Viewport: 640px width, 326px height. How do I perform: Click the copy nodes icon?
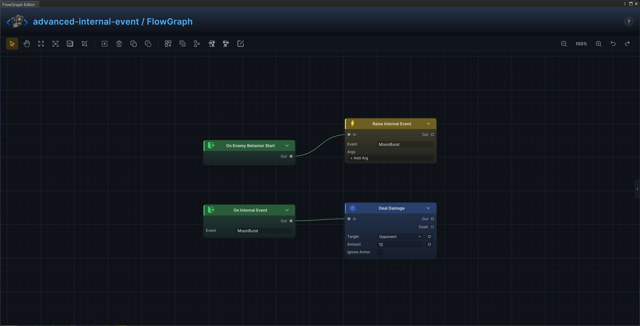click(x=134, y=44)
